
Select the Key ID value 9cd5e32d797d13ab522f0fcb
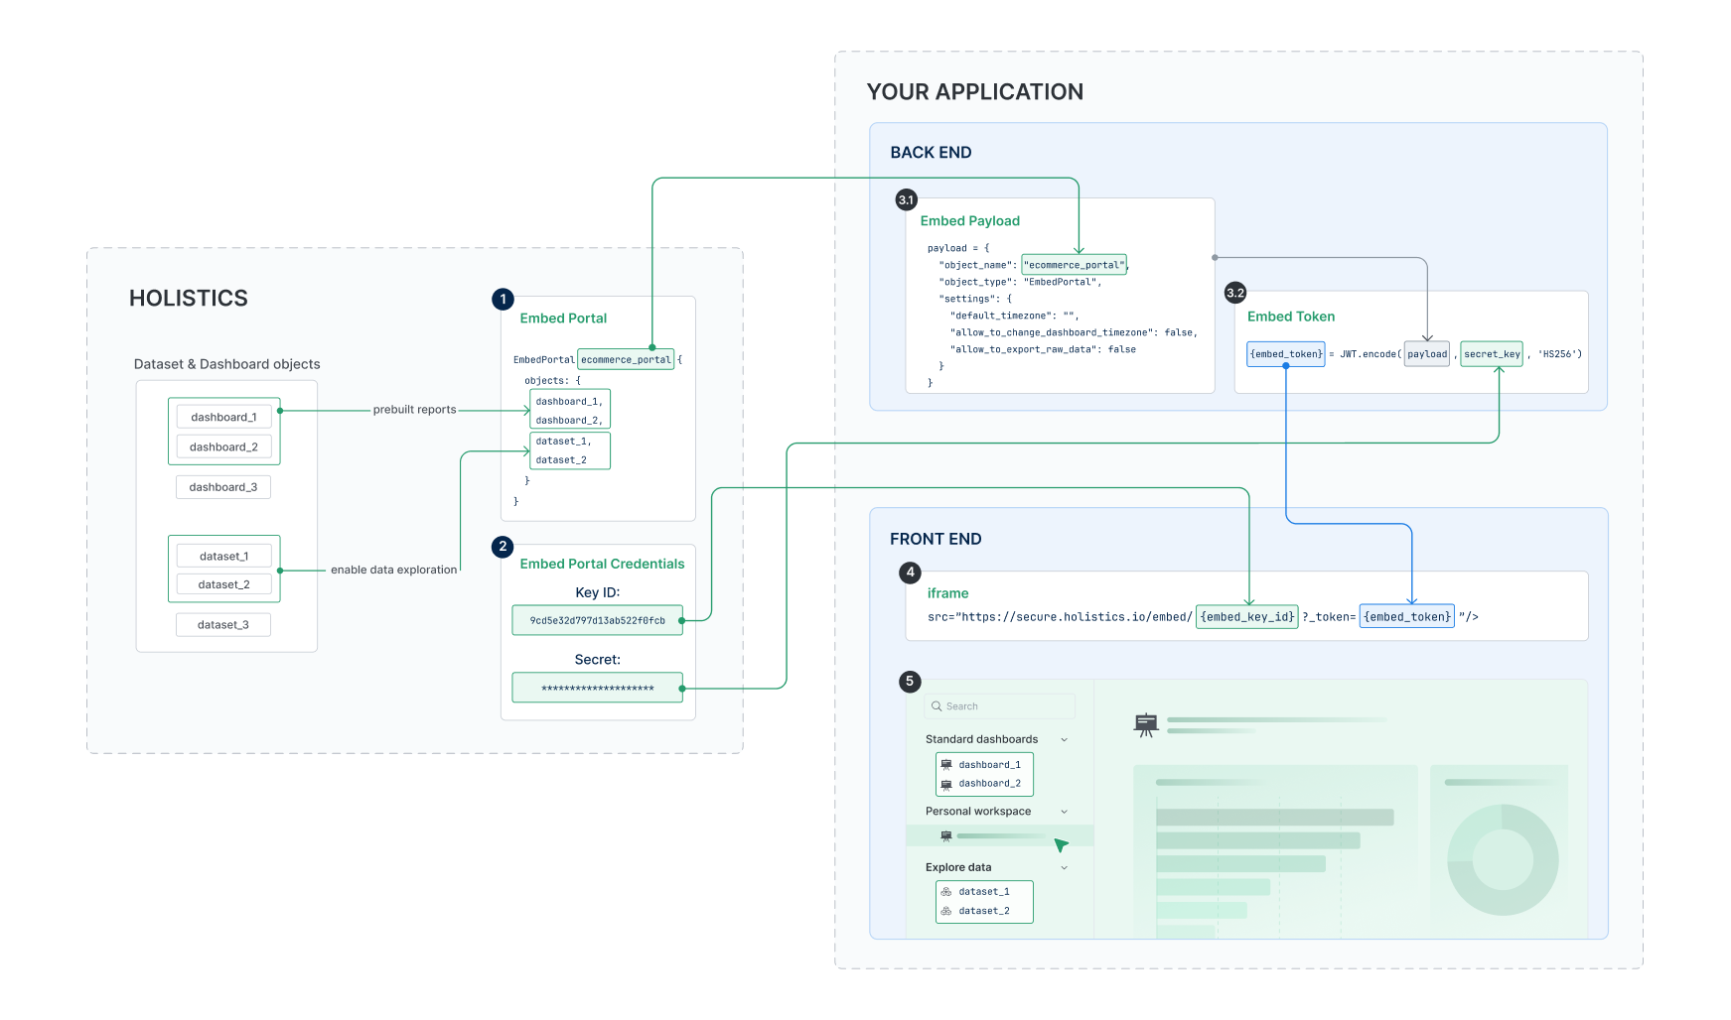tap(598, 620)
